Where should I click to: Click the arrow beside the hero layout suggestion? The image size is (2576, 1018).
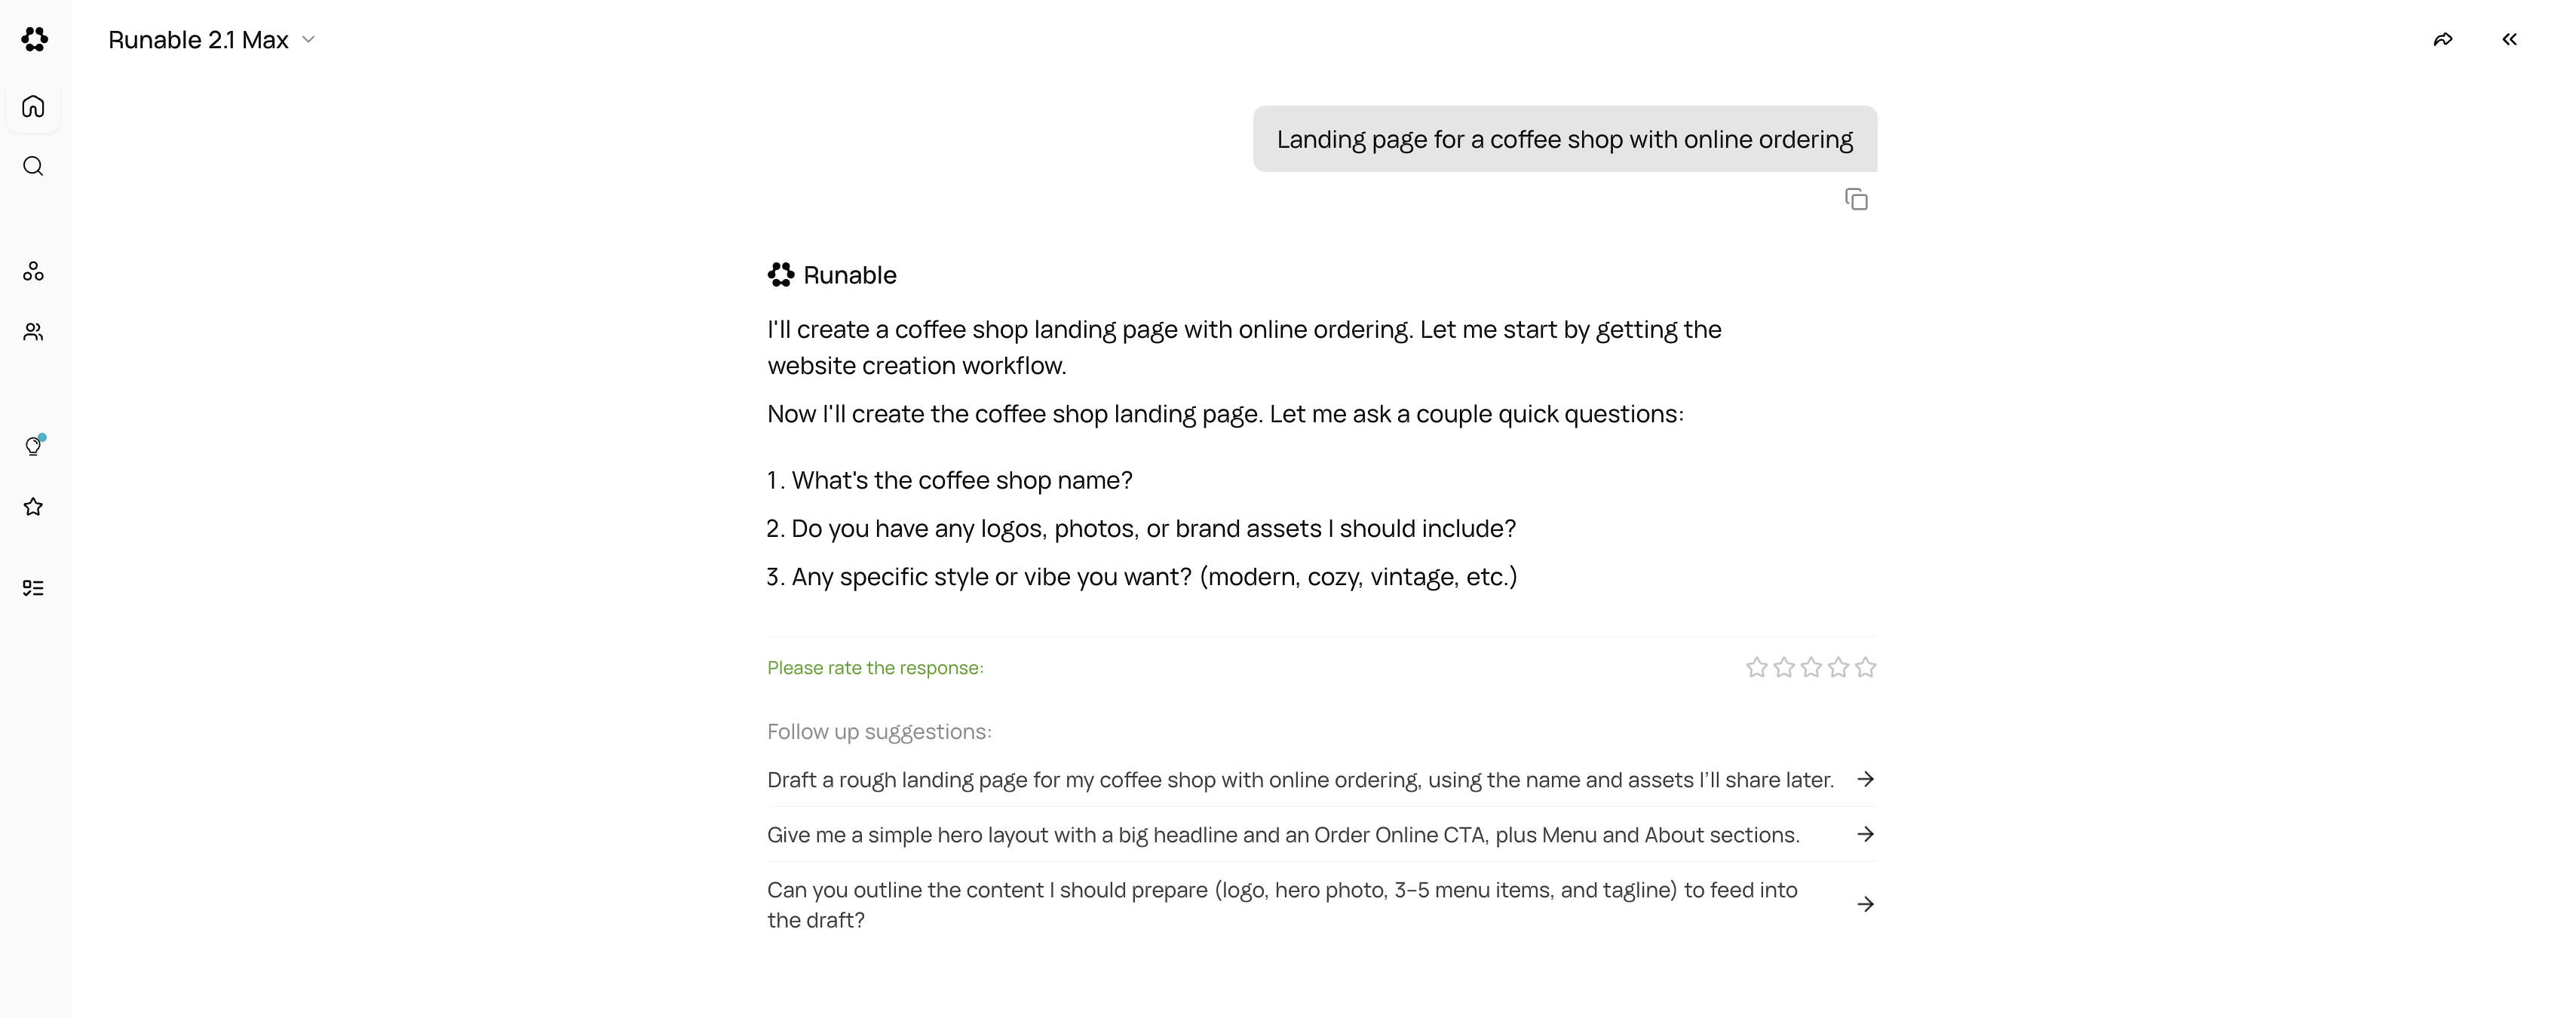(x=1865, y=834)
